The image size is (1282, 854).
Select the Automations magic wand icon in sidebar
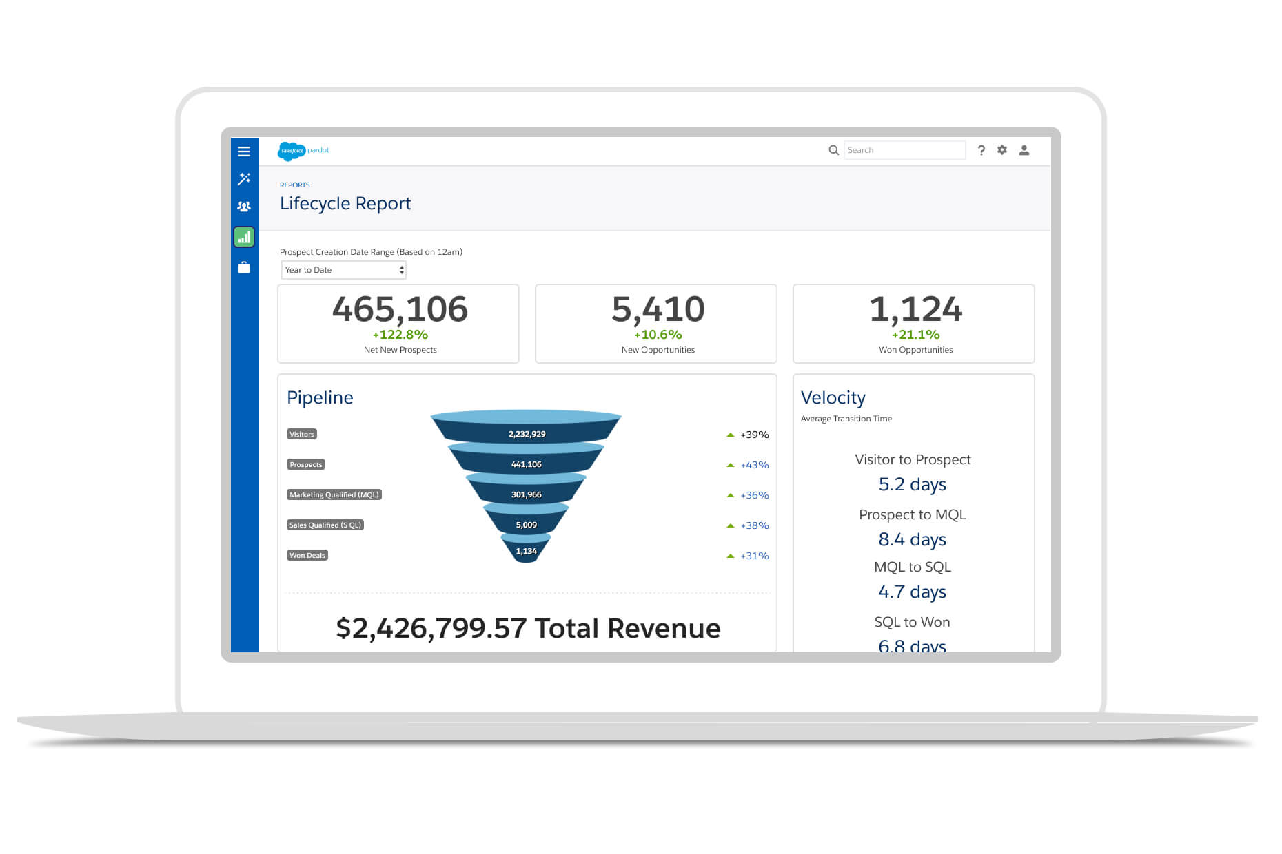244,179
